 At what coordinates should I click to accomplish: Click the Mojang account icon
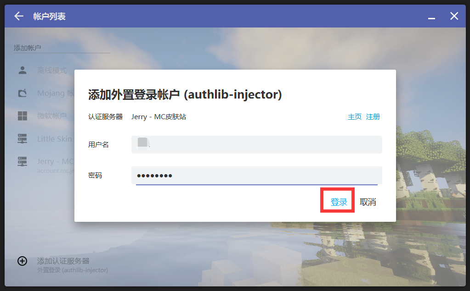click(23, 93)
